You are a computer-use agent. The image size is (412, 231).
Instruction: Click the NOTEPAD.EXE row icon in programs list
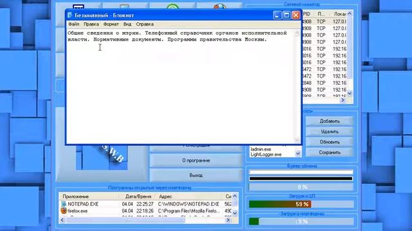click(x=64, y=204)
